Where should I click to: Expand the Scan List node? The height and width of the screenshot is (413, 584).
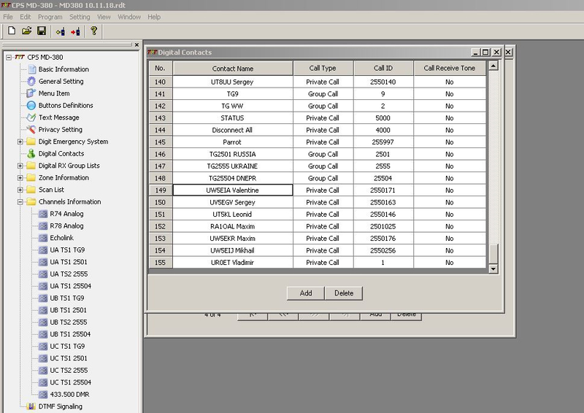click(20, 190)
